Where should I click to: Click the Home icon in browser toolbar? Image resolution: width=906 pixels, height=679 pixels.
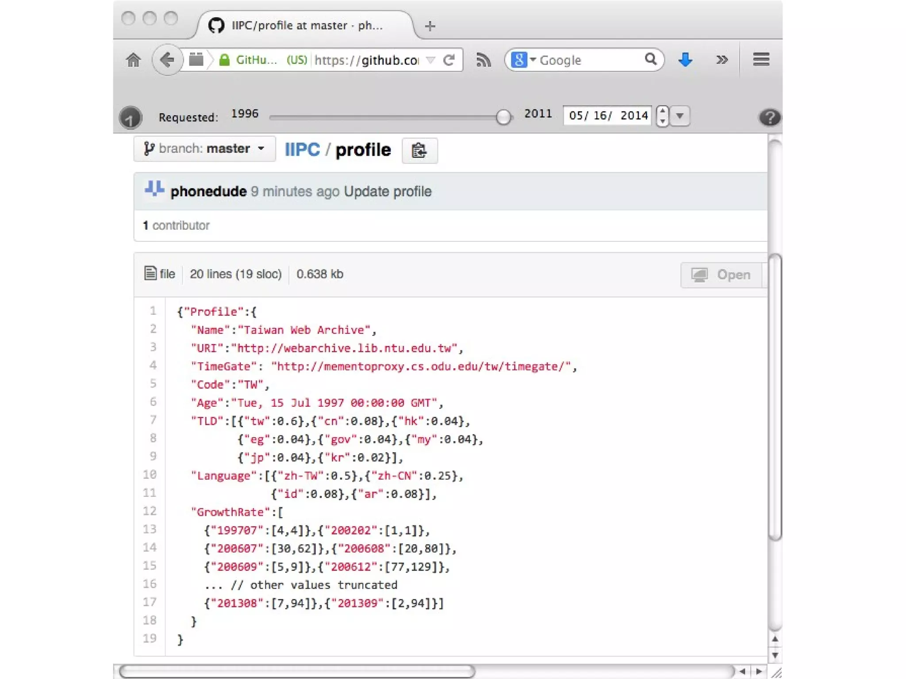(x=133, y=60)
